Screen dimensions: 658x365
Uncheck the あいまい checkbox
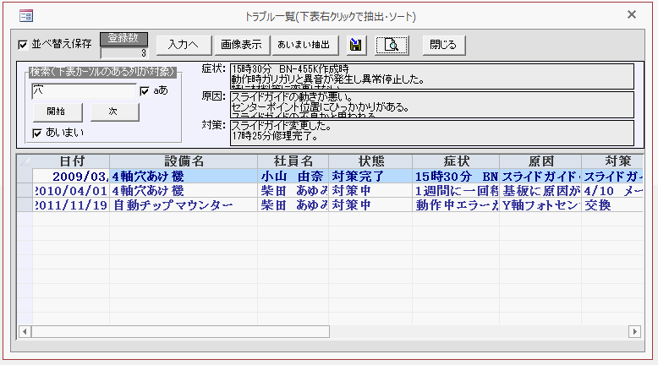point(37,133)
